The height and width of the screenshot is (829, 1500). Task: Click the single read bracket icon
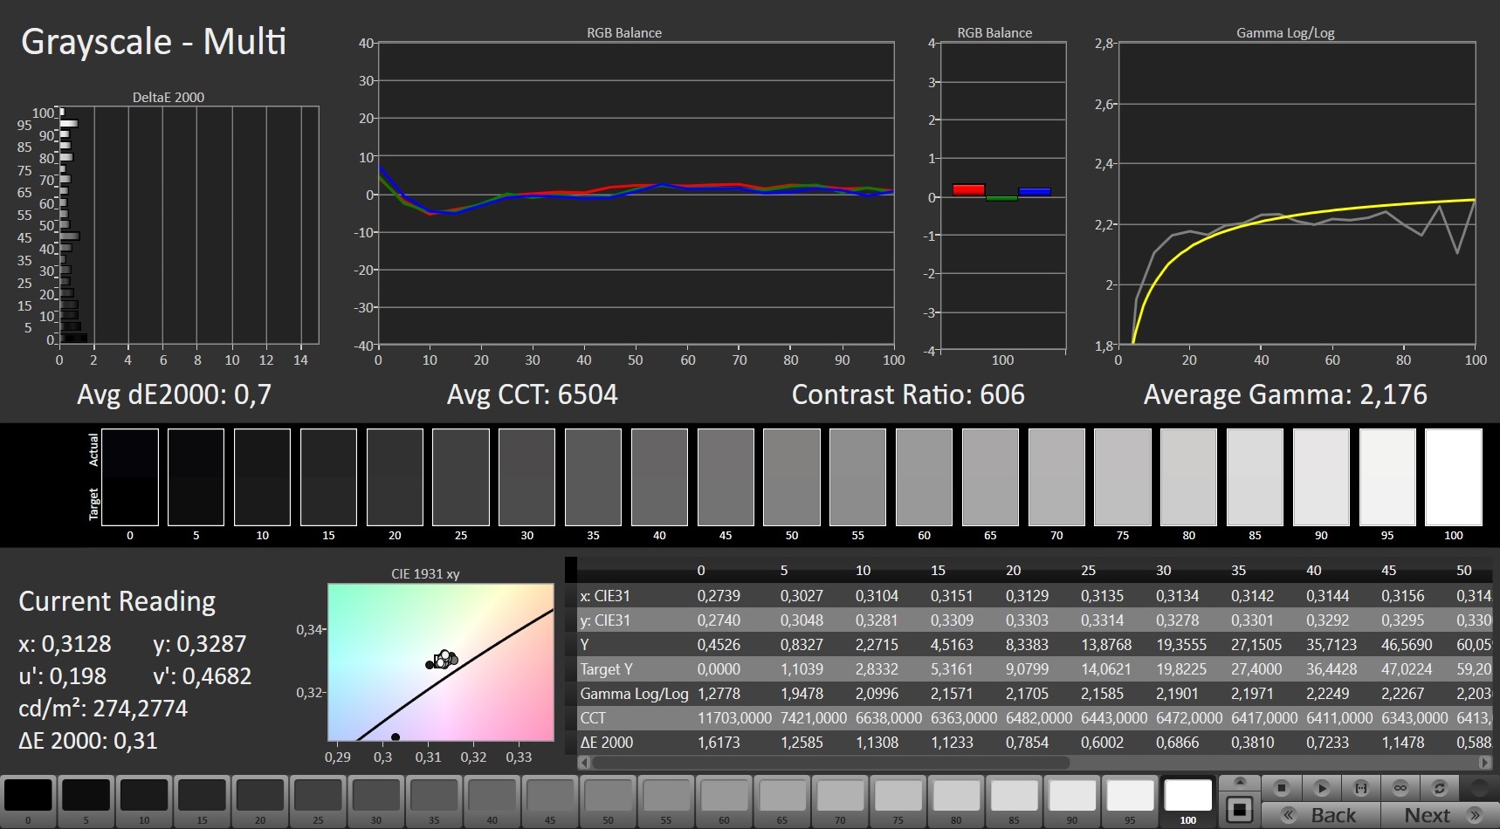(x=1361, y=788)
